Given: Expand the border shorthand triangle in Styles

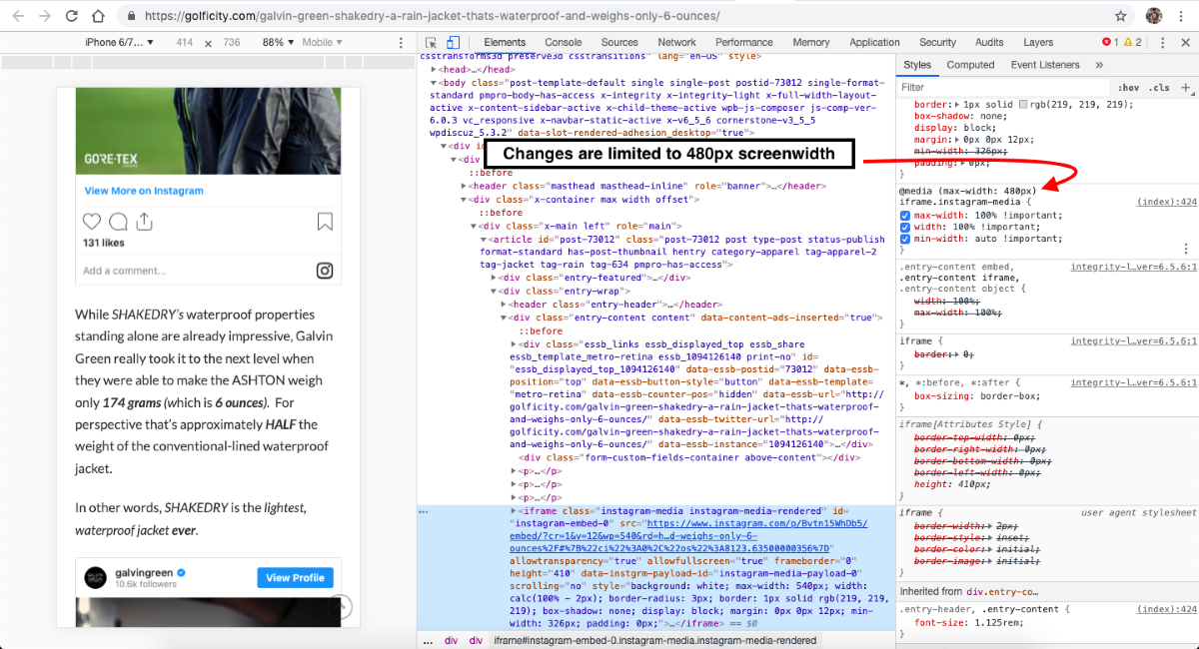Looking at the screenshot, I should pyautogui.click(x=956, y=104).
